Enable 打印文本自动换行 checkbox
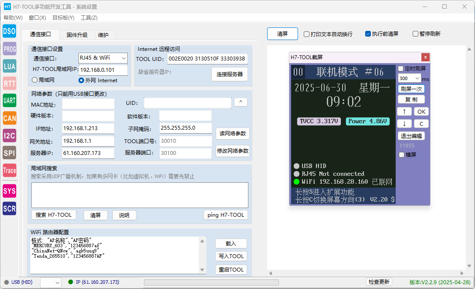This screenshot has width=475, height=289. tap(306, 34)
